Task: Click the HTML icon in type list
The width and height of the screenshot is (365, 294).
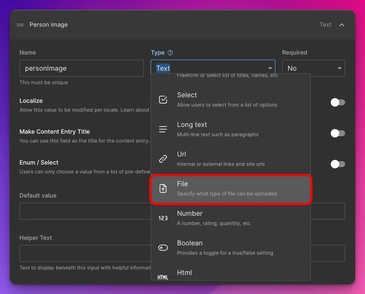Action: pyautogui.click(x=163, y=277)
